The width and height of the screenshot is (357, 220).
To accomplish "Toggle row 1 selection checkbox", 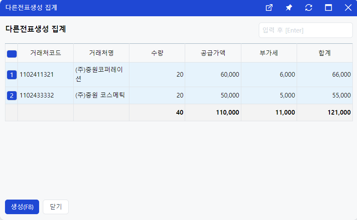I will [x=12, y=75].
